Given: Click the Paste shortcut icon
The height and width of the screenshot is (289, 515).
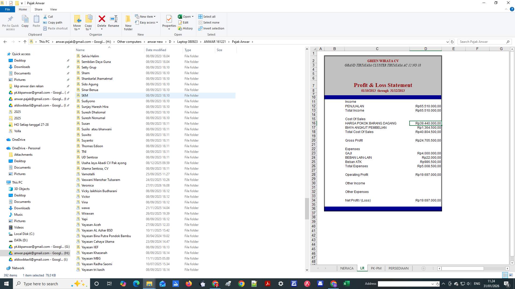Looking at the screenshot, I should pyautogui.click(x=56, y=28).
